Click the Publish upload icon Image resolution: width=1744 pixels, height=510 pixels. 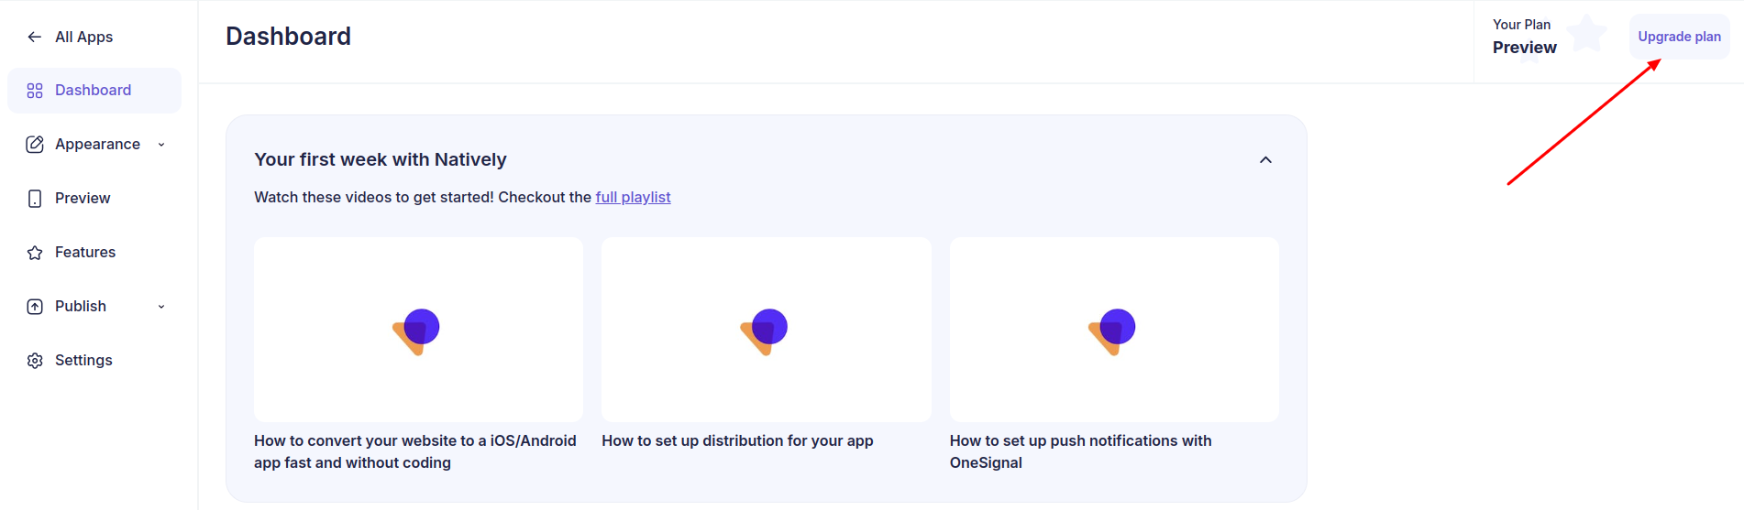click(x=35, y=307)
